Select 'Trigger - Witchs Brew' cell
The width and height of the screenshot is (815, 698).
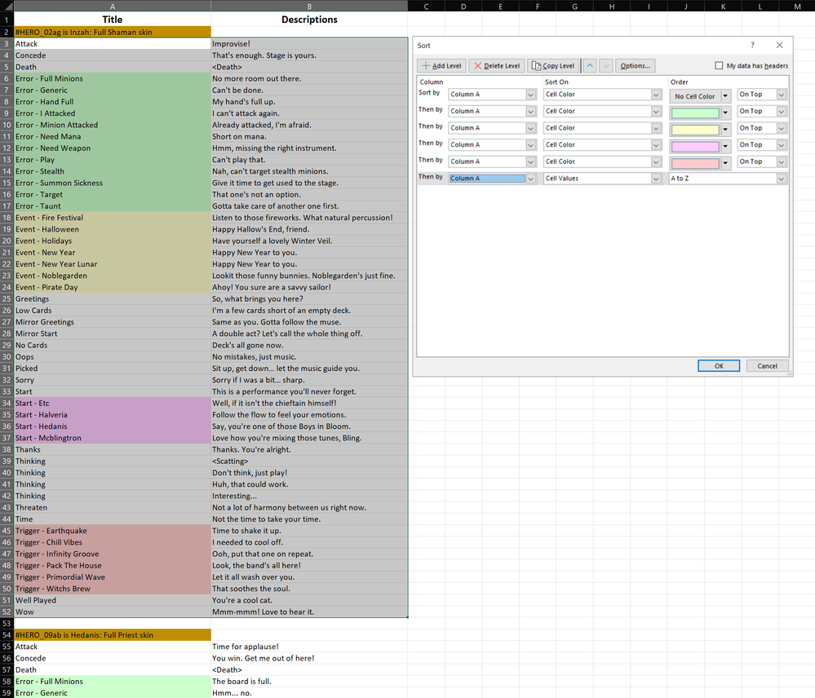(113, 589)
